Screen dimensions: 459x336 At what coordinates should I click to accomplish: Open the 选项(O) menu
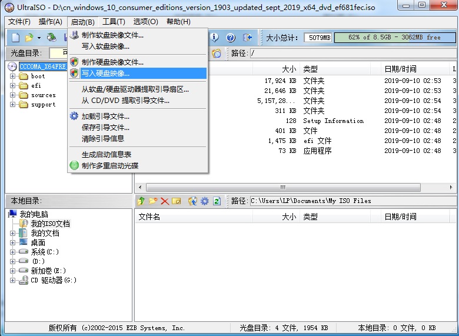(146, 22)
